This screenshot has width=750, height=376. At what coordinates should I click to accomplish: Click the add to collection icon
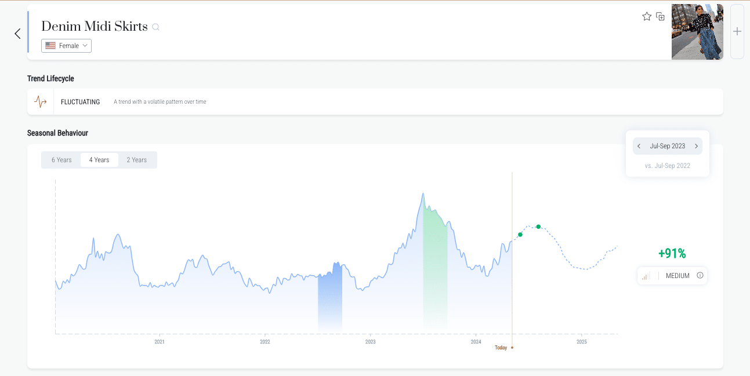[660, 16]
